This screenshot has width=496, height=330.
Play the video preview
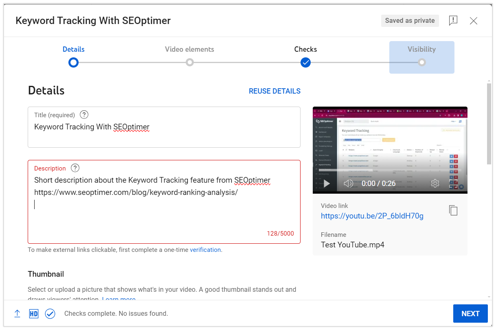click(x=326, y=184)
